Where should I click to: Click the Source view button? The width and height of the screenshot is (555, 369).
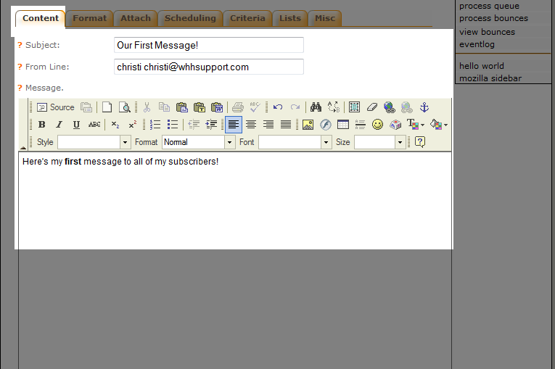click(x=56, y=107)
